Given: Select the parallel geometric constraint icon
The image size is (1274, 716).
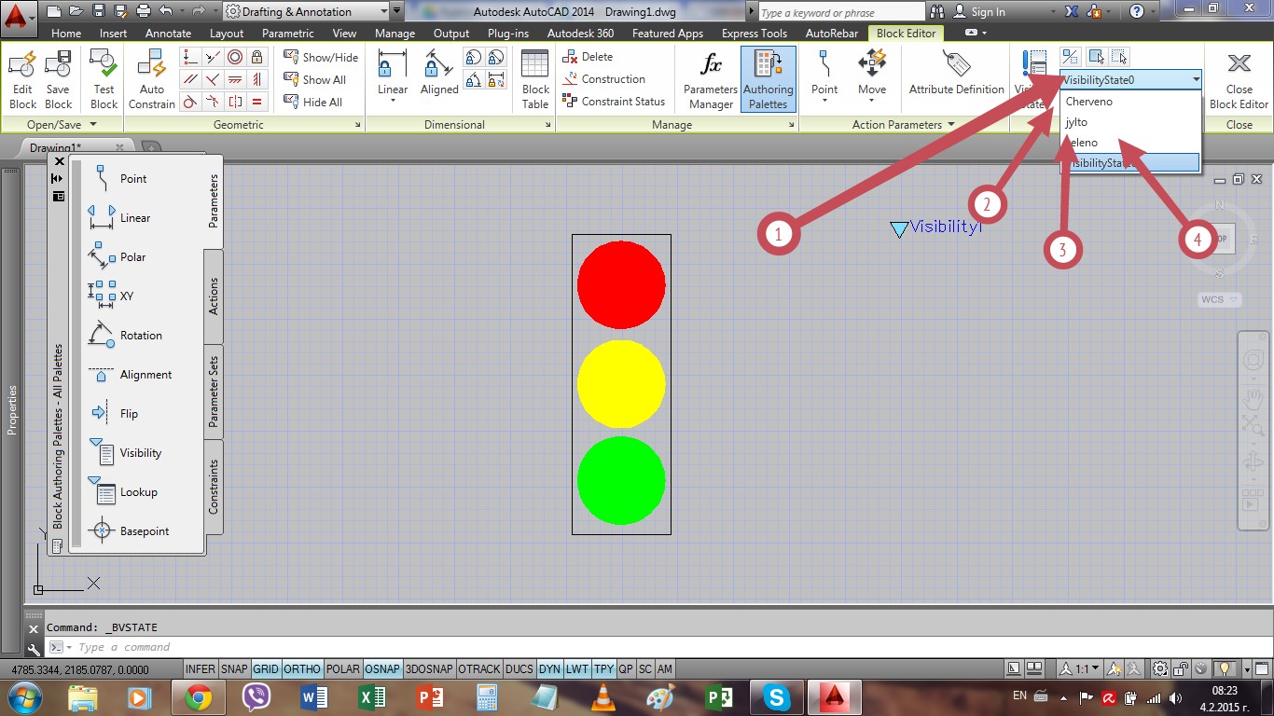Looking at the screenshot, I should 190,79.
